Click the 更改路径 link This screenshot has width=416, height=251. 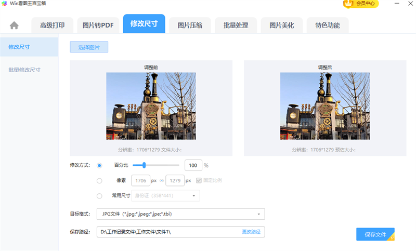tap(251, 232)
